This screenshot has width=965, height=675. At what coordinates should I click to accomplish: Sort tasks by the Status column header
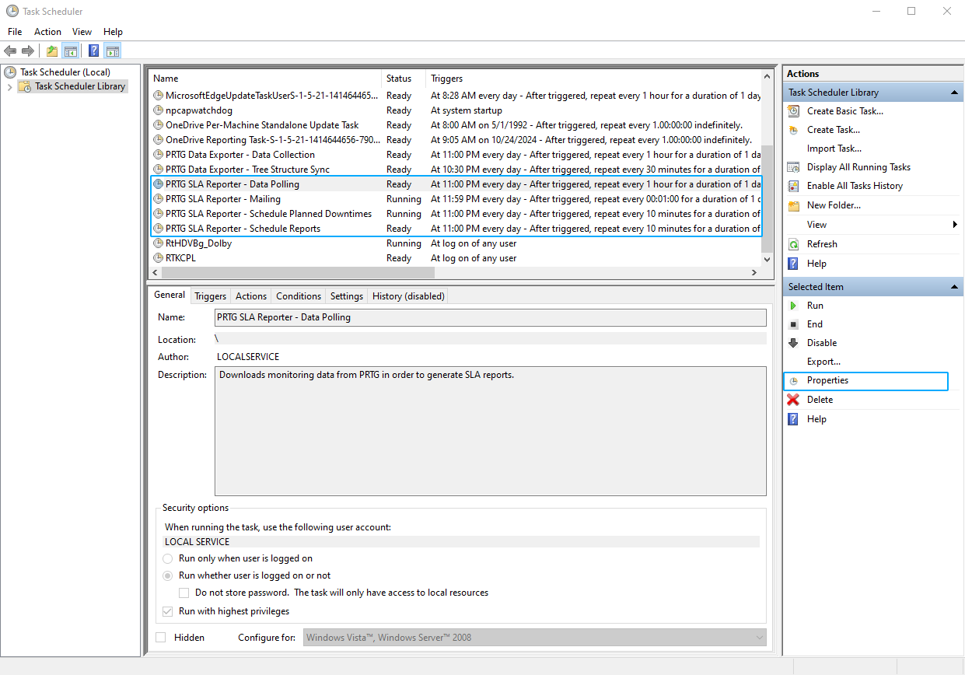(x=404, y=79)
